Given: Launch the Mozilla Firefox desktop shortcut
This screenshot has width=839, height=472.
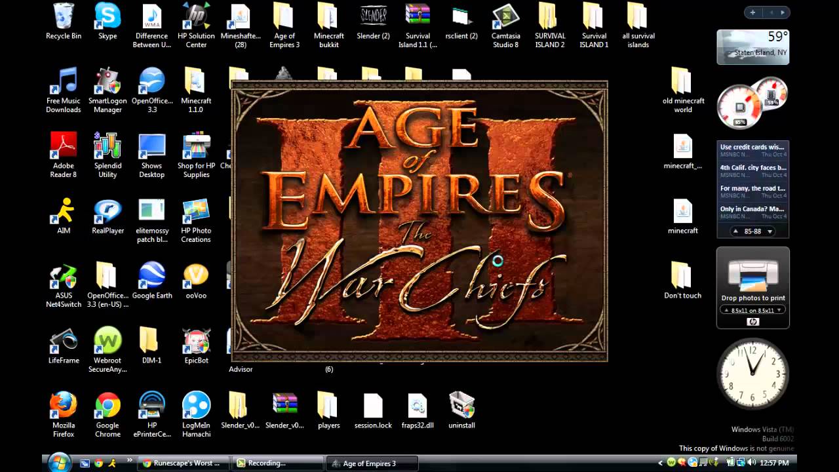Looking at the screenshot, I should pos(64,415).
